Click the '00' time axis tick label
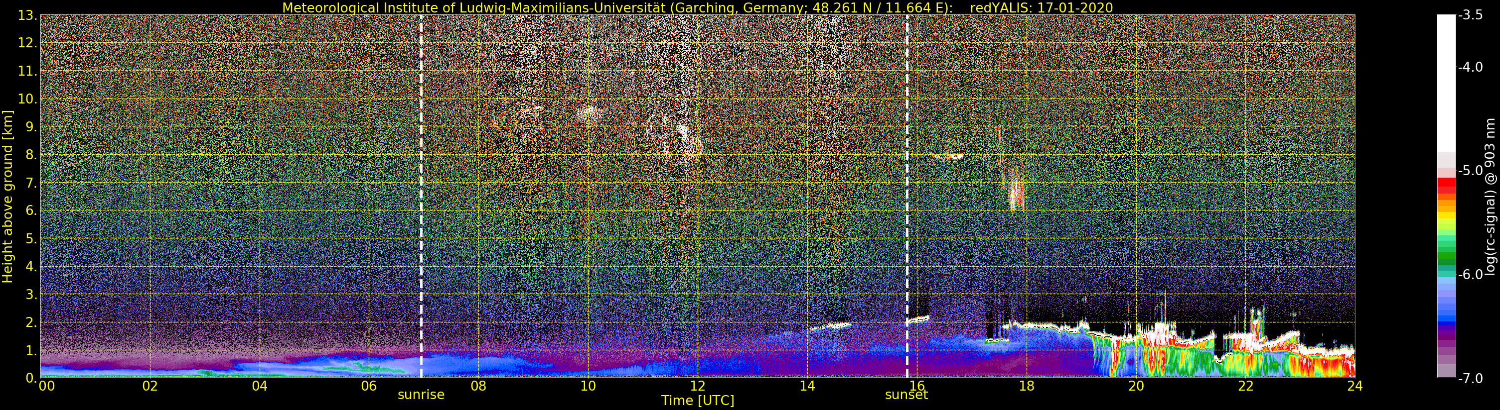 tap(46, 386)
